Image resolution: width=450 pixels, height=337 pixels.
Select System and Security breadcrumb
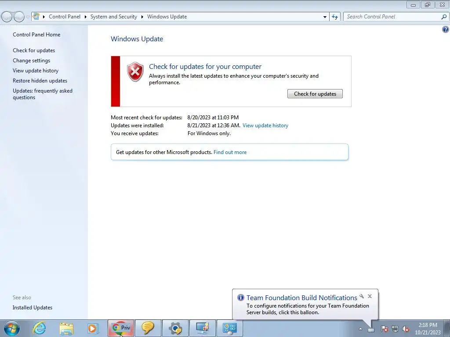click(x=114, y=17)
